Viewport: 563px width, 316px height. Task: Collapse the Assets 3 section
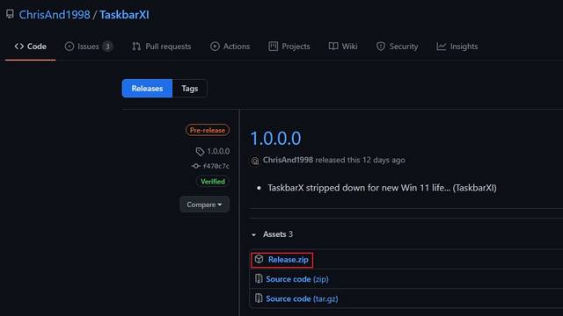[273, 234]
